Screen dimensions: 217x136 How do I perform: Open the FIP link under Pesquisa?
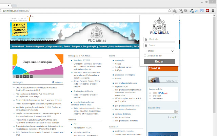(x=75, y=124)
